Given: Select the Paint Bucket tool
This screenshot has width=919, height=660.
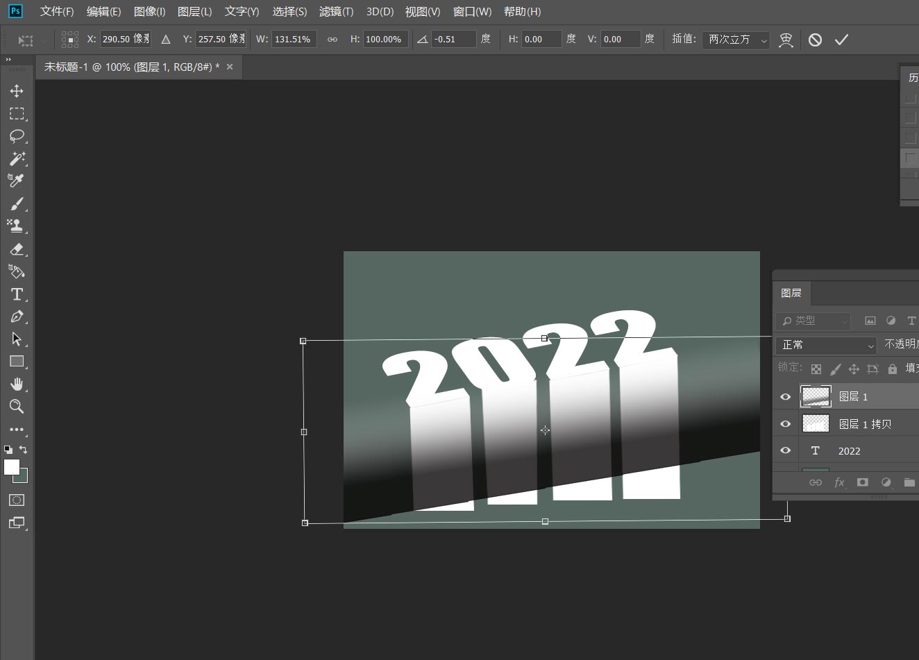Looking at the screenshot, I should coord(17,271).
